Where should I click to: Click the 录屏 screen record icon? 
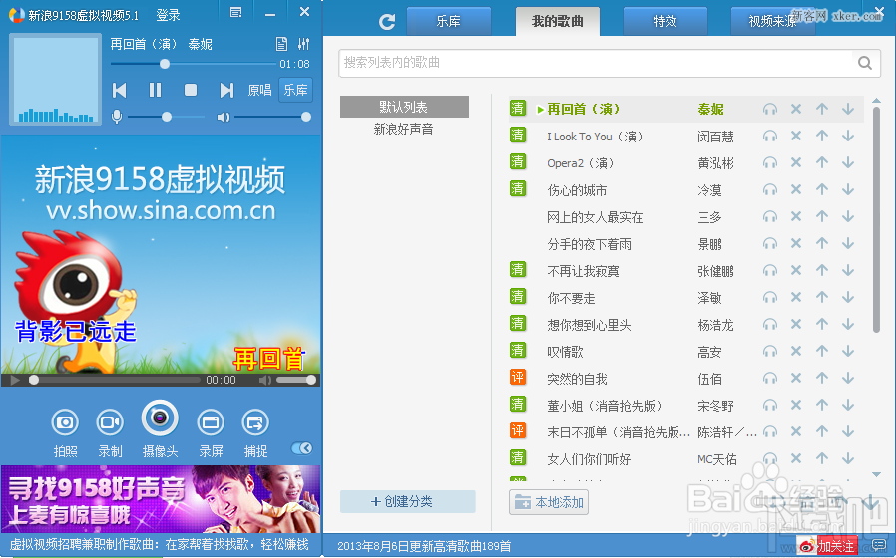click(211, 422)
